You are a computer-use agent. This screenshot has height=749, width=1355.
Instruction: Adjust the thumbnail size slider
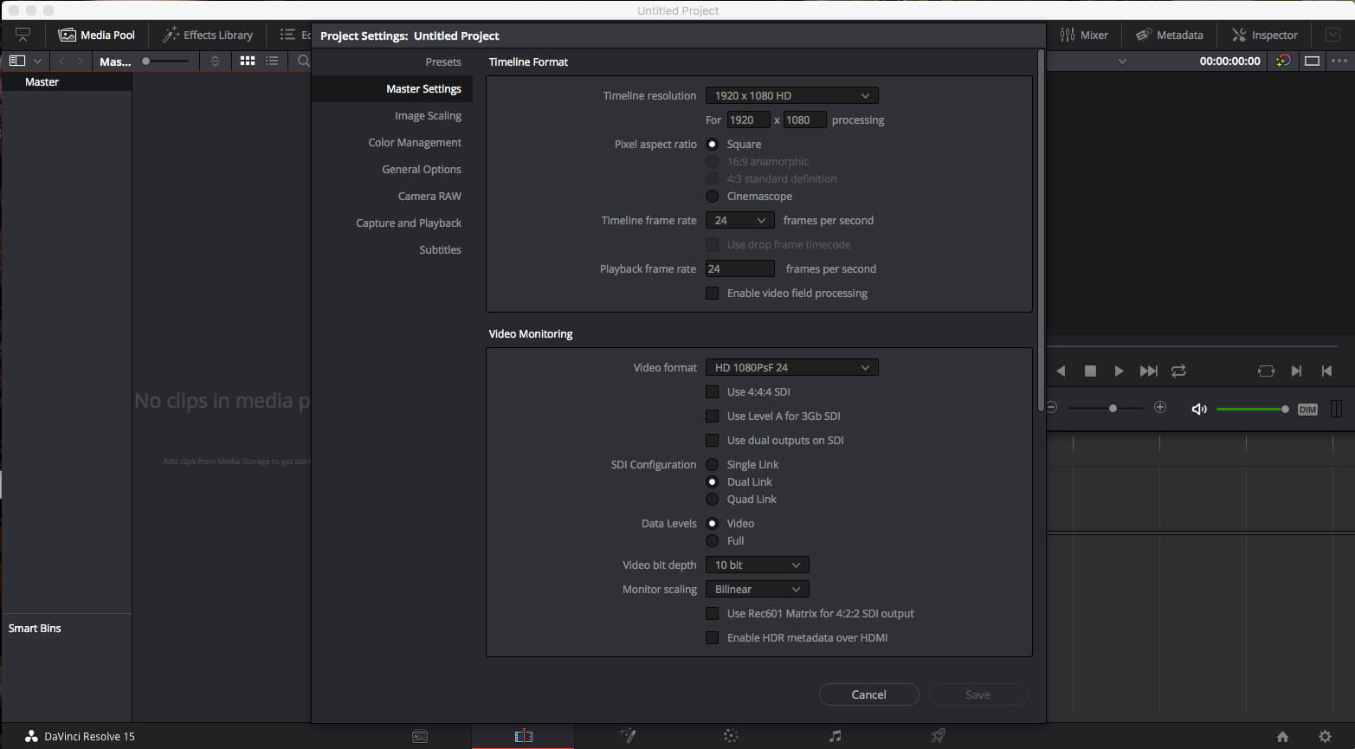pyautogui.click(x=165, y=61)
